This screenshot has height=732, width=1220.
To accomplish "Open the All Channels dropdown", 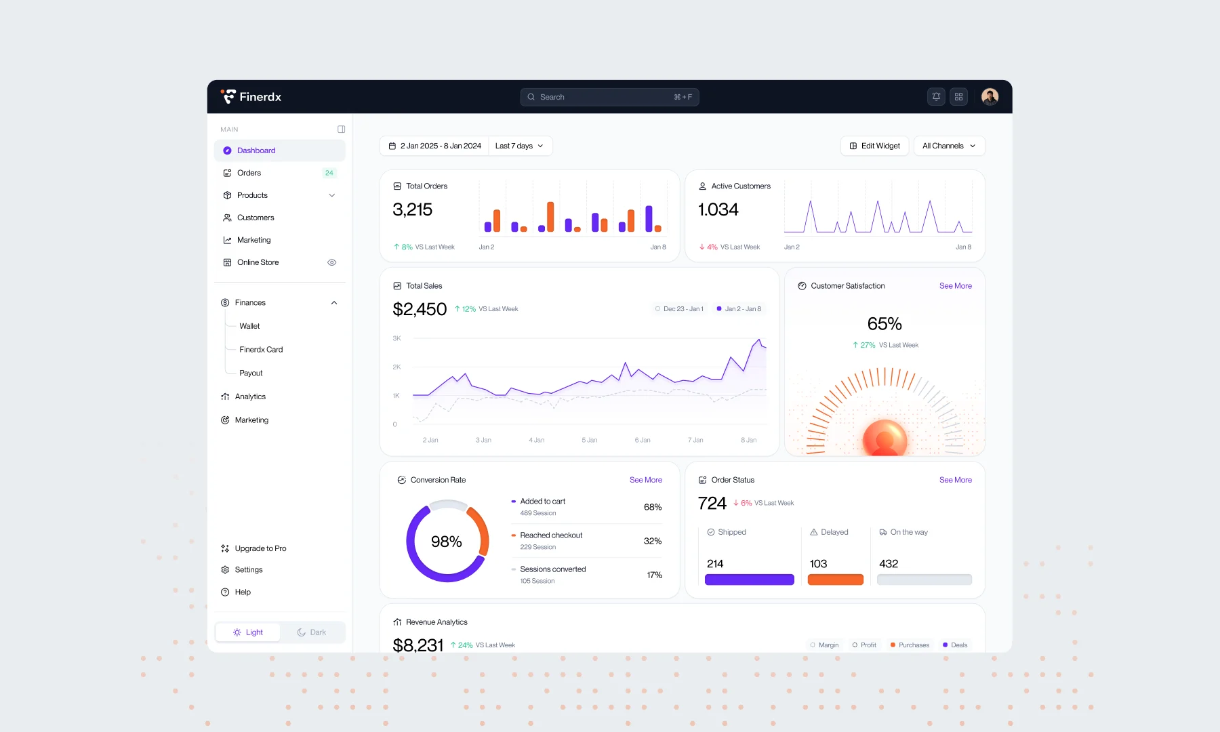I will (949, 146).
